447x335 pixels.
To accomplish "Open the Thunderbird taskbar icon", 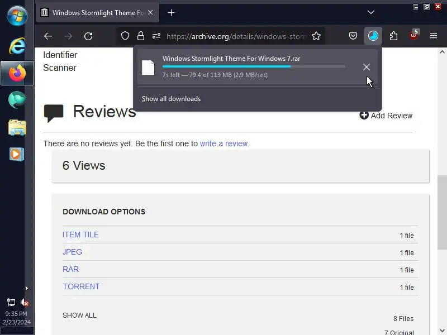I will pyautogui.click(x=17, y=100).
